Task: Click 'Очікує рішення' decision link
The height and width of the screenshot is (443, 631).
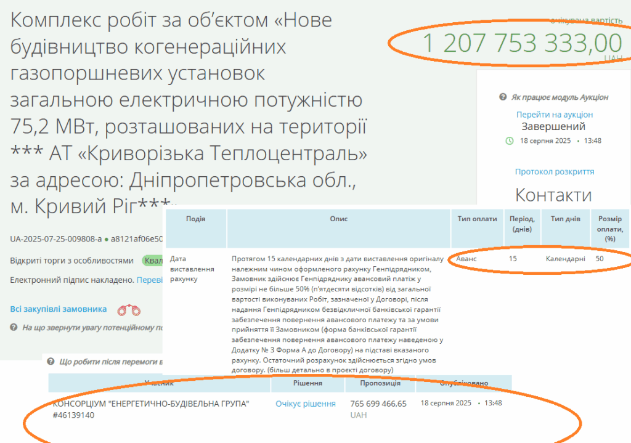Action: click(306, 404)
